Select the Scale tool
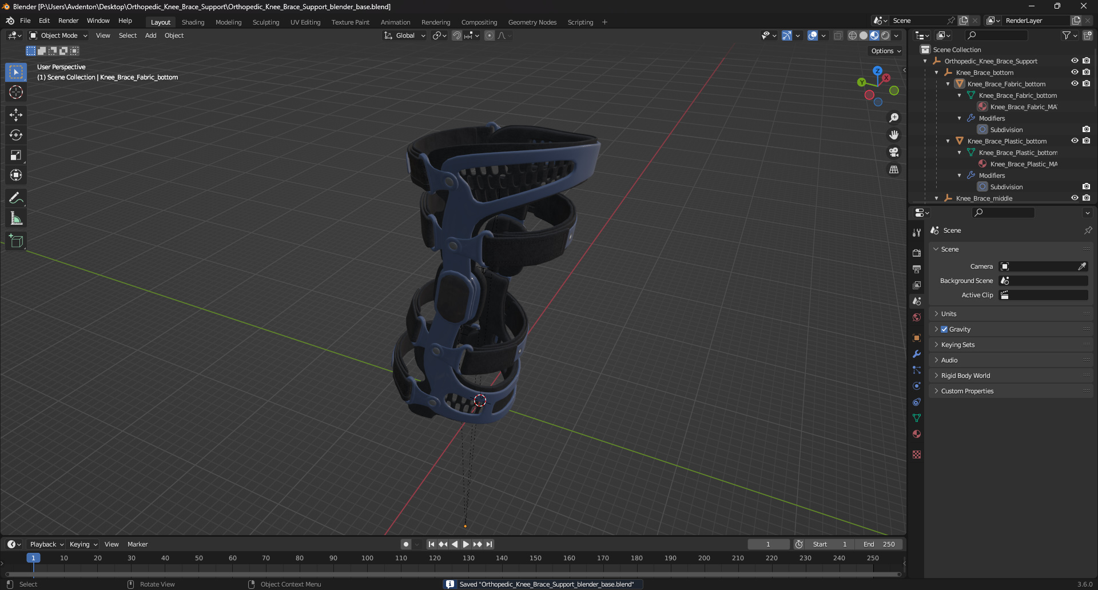1098x590 pixels. [x=16, y=155]
